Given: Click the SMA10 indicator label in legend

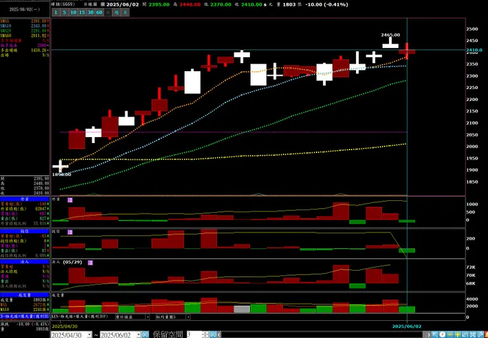Looking at the screenshot, I should point(6,26).
